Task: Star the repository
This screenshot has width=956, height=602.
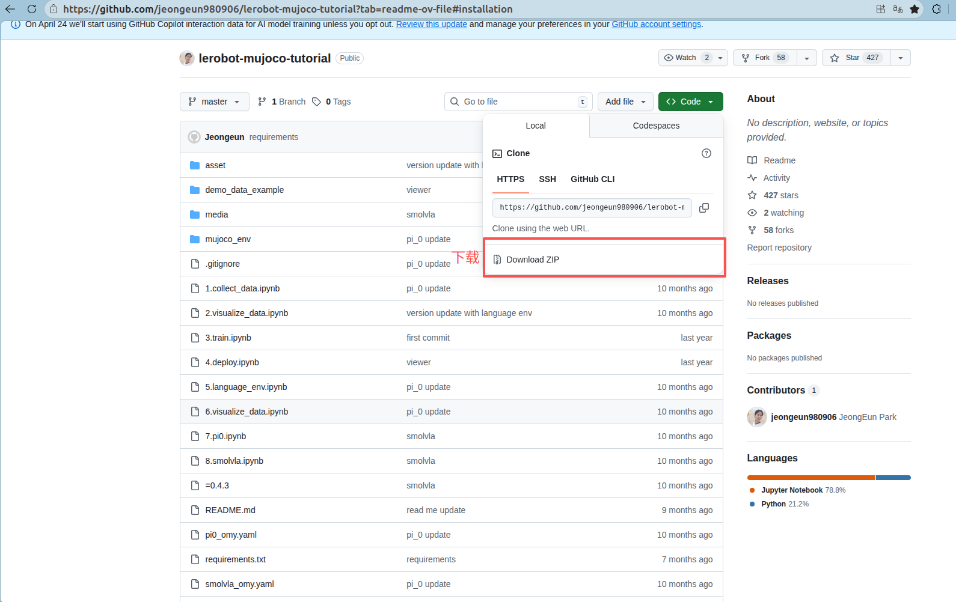Action: tap(857, 58)
